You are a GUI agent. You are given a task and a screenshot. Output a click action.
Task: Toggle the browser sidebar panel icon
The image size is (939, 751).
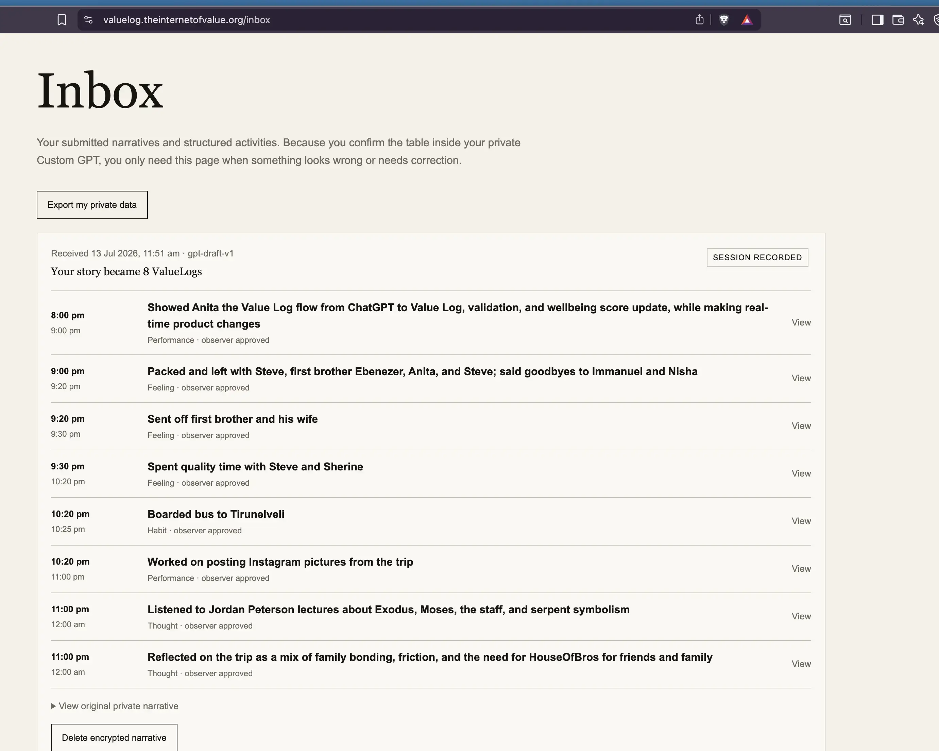point(877,20)
